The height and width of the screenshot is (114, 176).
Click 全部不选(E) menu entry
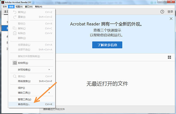tap(32, 50)
